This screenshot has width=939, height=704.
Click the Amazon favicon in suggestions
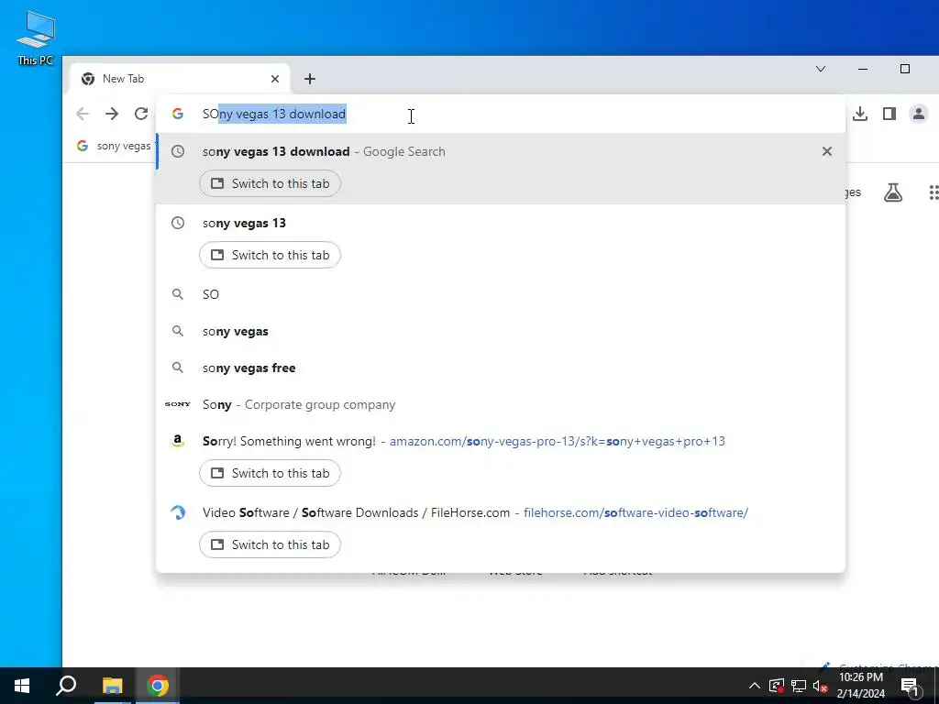[x=177, y=441]
